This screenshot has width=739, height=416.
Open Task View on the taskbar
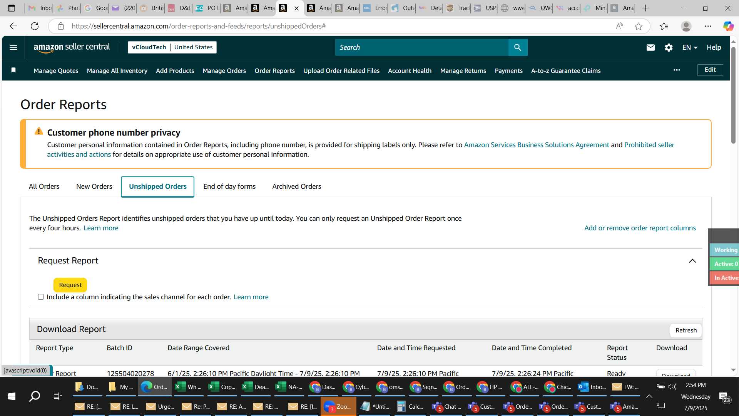[57, 396]
